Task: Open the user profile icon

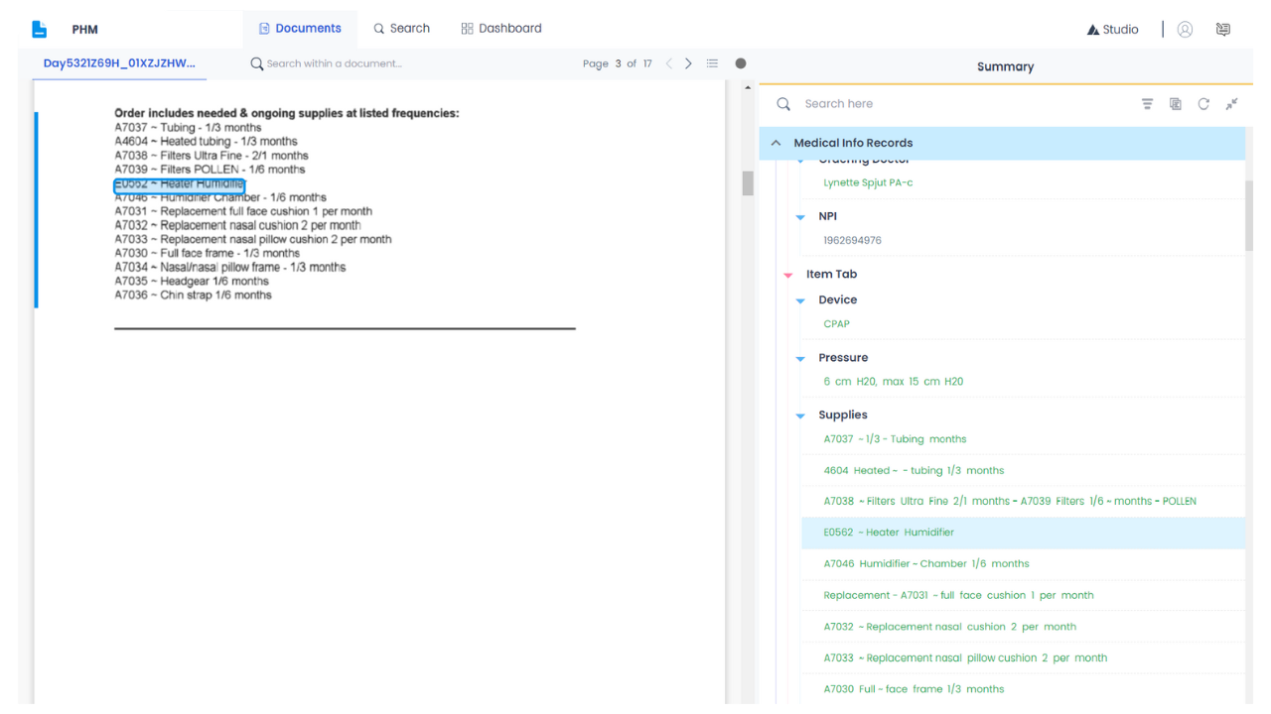Action: click(1185, 29)
